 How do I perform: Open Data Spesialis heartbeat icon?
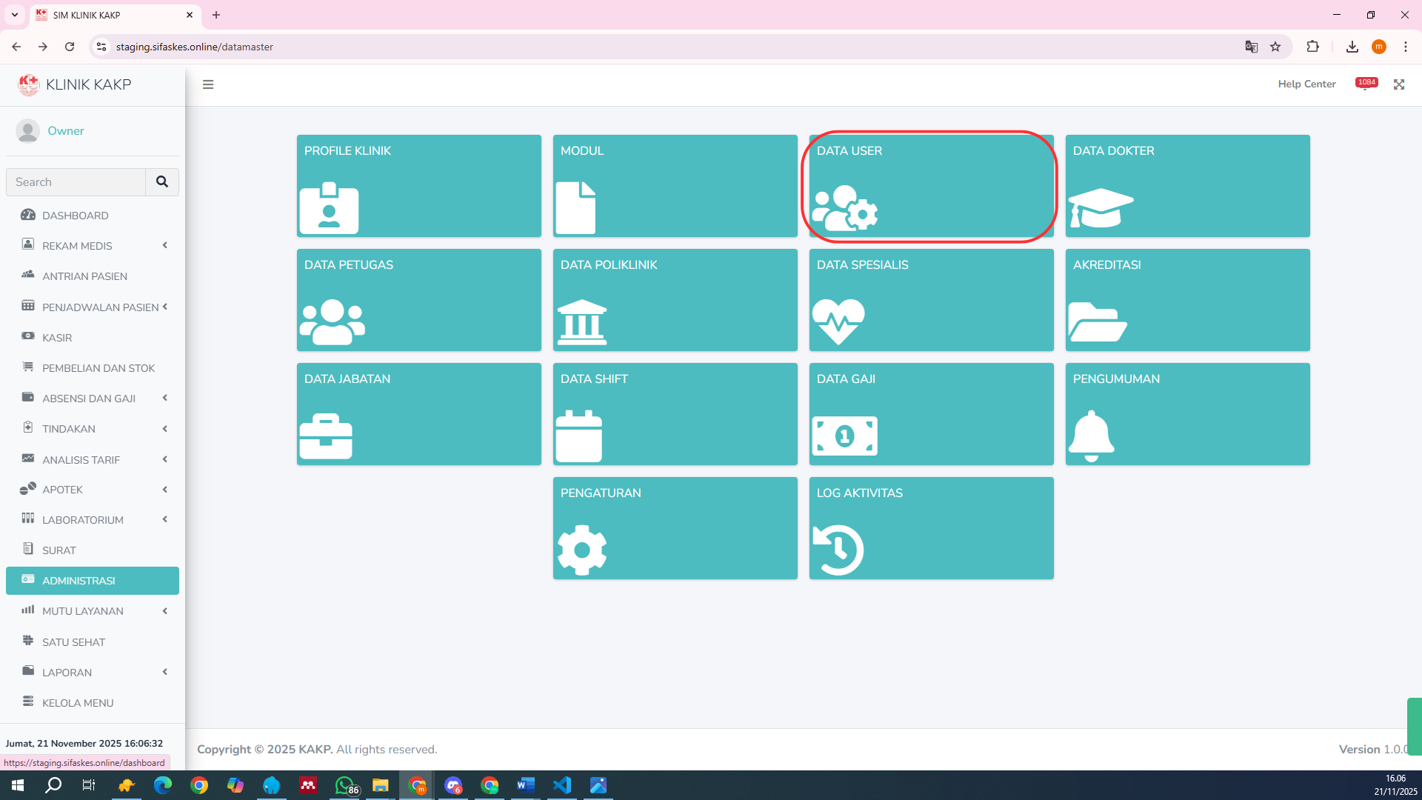tap(838, 321)
